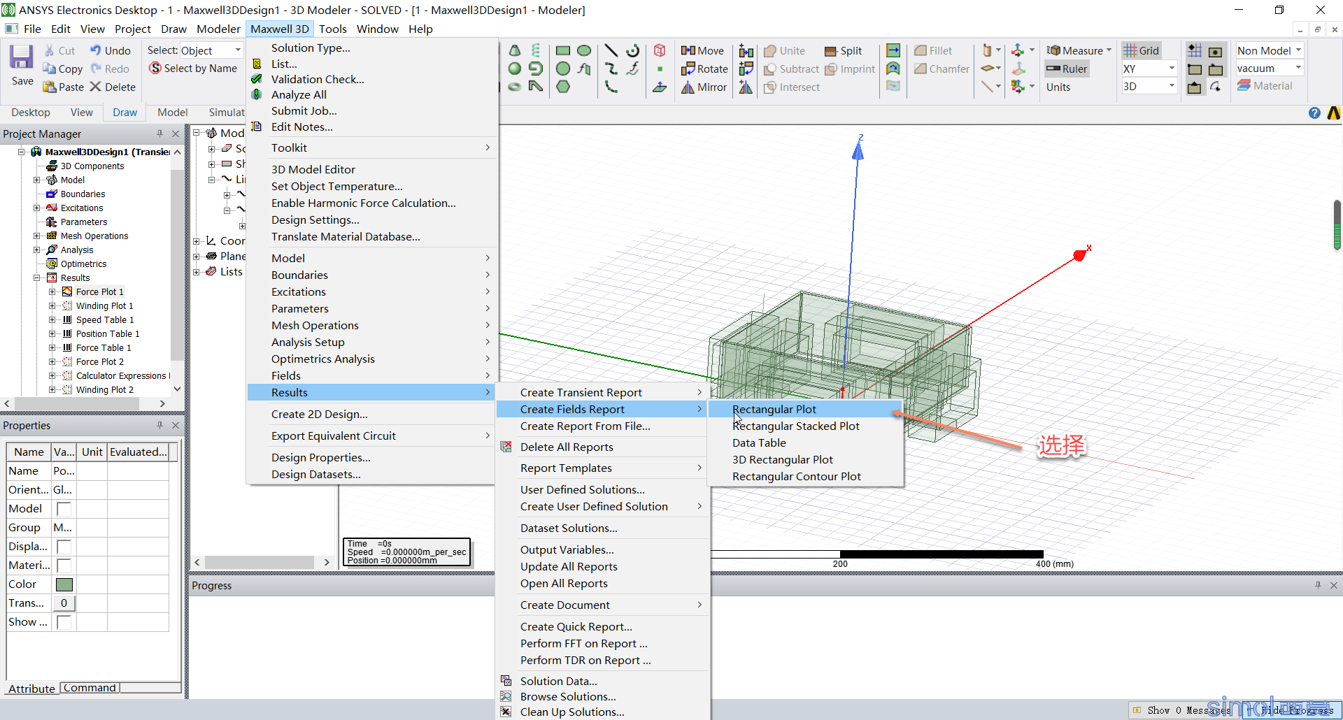Switch to the Simulation ribbon tab
1343x720 pixels.
point(227,113)
